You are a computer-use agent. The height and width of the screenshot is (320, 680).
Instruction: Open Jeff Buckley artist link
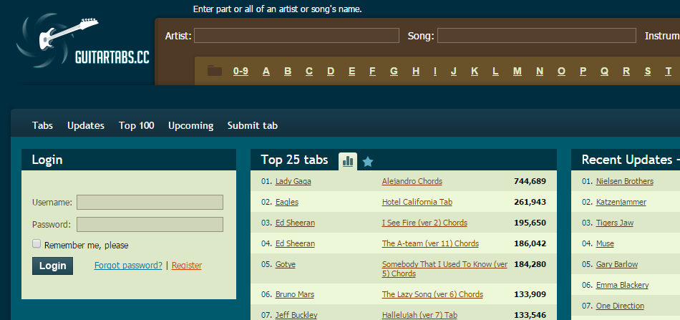pyautogui.click(x=296, y=315)
